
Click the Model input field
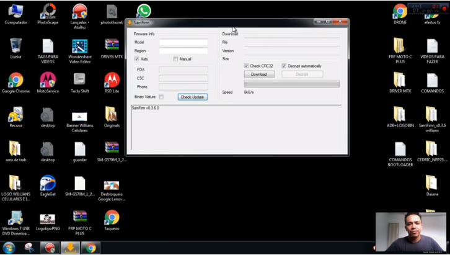coord(183,42)
